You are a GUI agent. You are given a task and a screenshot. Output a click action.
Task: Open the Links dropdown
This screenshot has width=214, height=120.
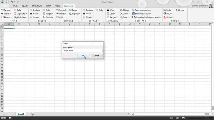[x=168, y=10]
